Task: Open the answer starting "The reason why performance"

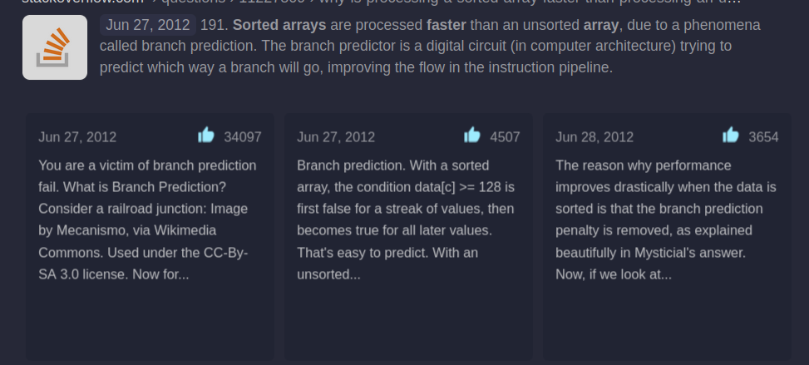Action: (665, 219)
